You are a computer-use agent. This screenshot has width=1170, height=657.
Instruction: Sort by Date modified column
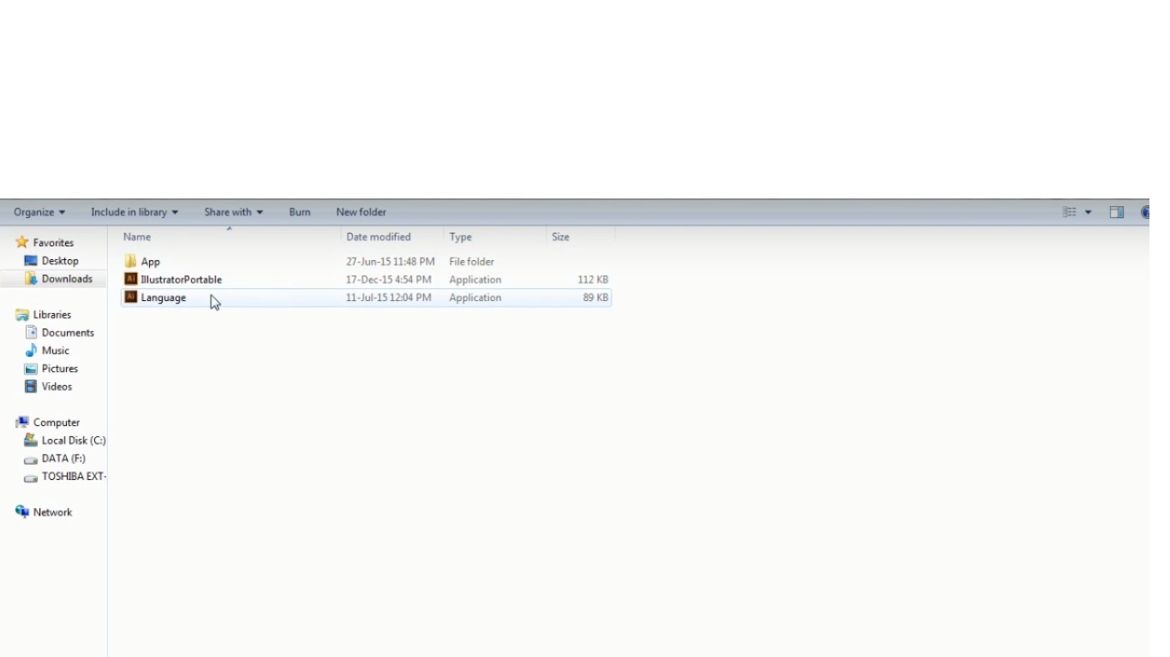pos(379,237)
